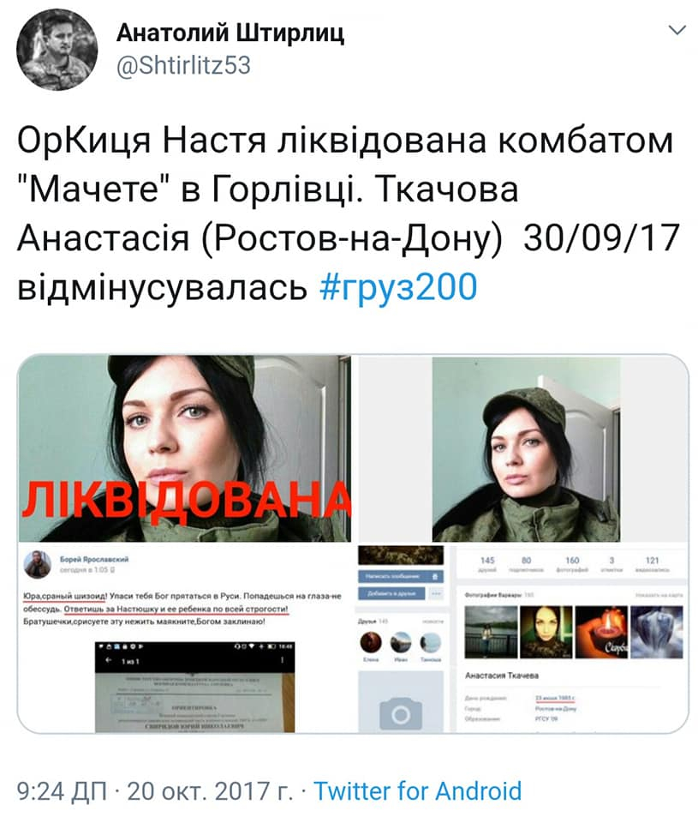Open the ЛІКВІДОВАНА captioned photo

(x=185, y=448)
